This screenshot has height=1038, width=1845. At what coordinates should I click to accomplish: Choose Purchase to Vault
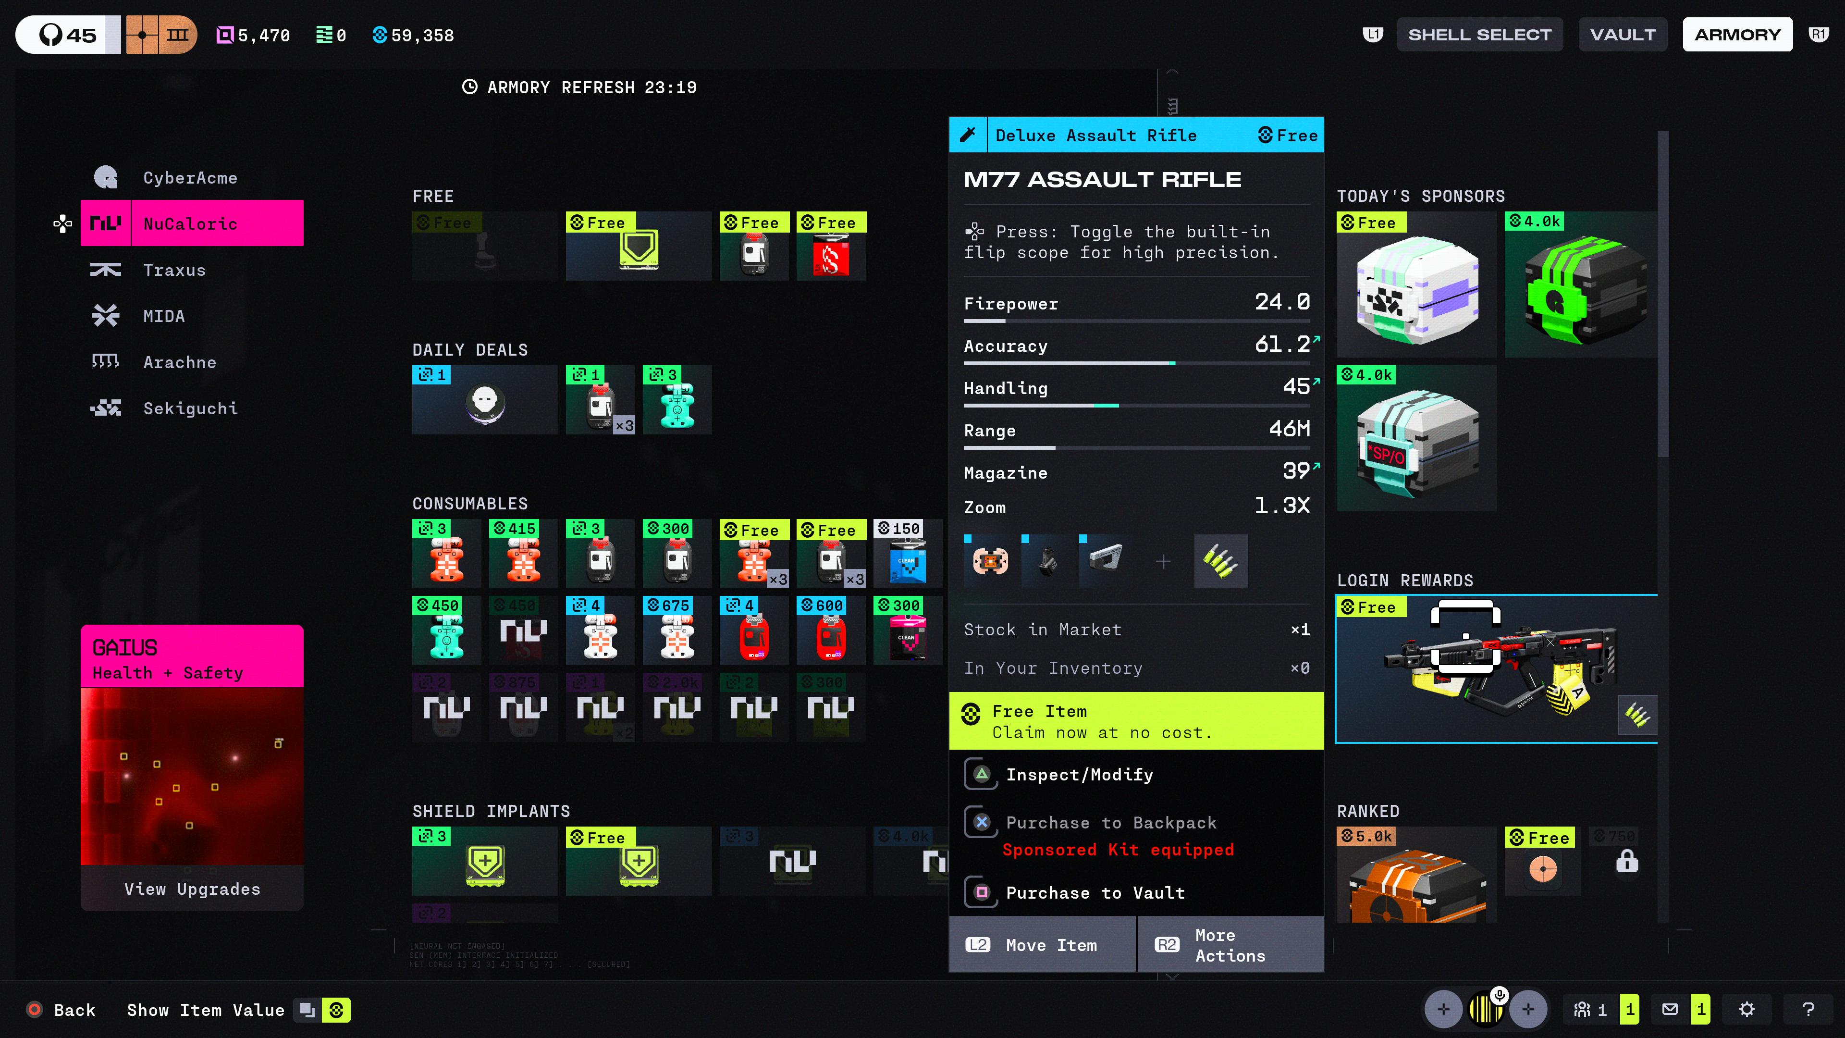coord(1137,892)
